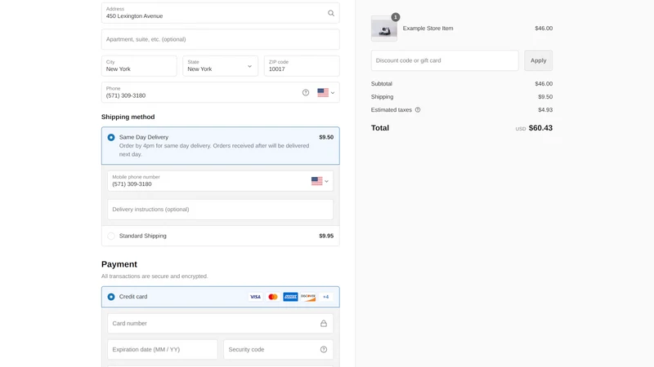
Task: Click the Delivery instructions field
Action: click(220, 210)
